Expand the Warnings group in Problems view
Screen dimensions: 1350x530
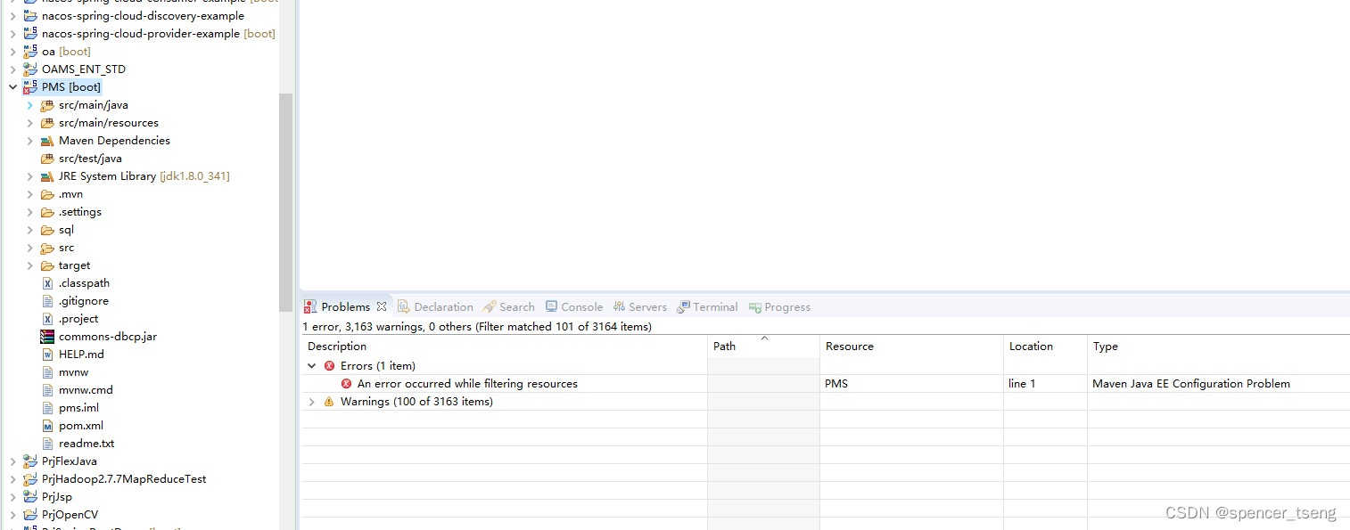tap(311, 401)
